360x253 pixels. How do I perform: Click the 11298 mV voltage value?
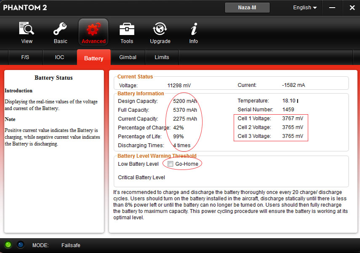coord(179,86)
